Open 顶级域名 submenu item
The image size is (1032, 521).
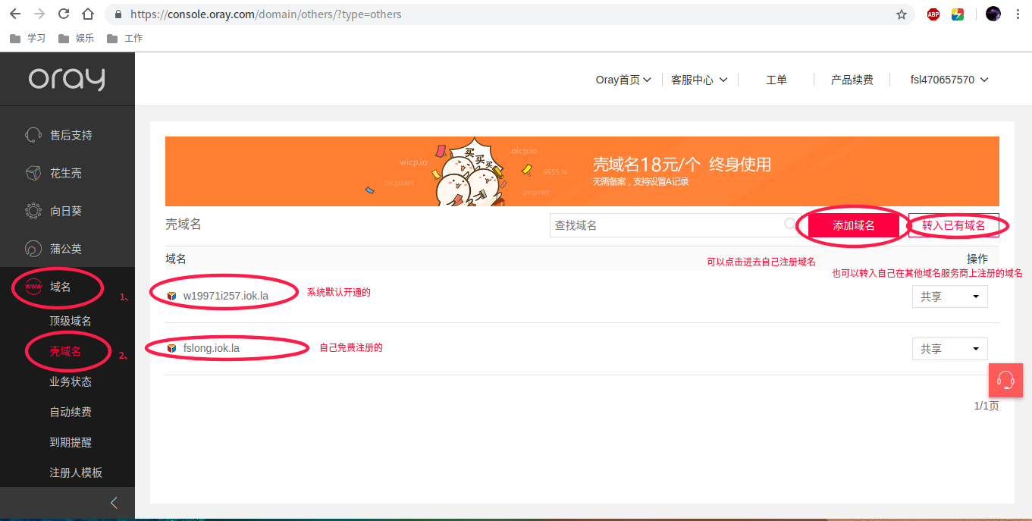click(x=71, y=321)
